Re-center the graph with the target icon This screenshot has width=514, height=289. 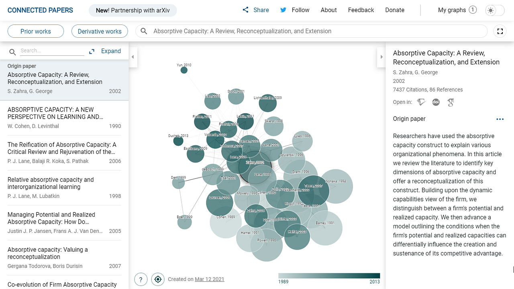tap(158, 279)
